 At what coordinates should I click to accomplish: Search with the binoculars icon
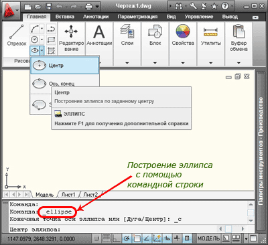point(179,7)
